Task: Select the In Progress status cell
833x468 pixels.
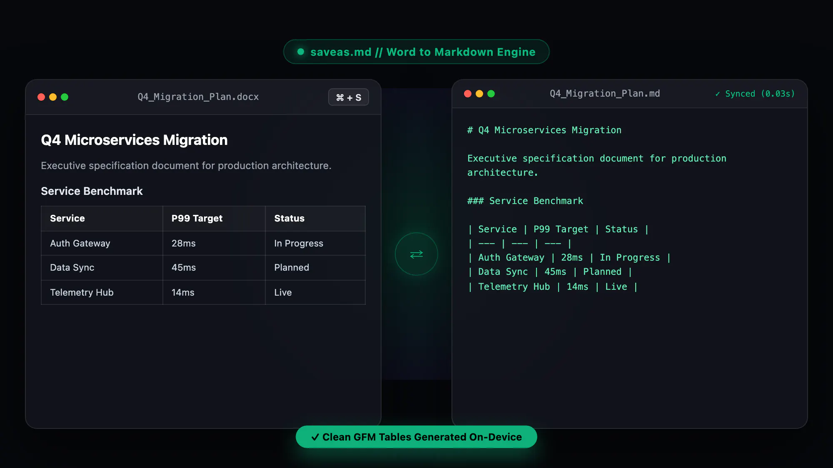Action: 315,243
